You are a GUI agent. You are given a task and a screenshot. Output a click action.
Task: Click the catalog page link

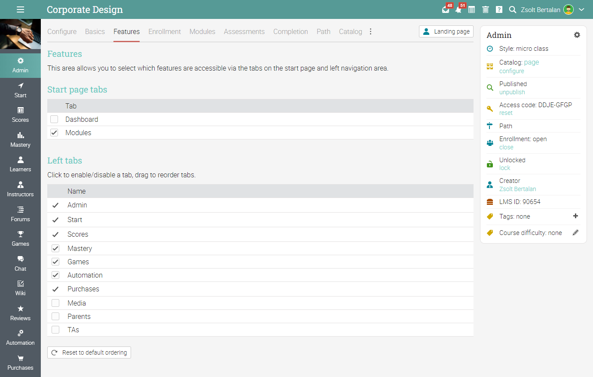pyautogui.click(x=532, y=62)
